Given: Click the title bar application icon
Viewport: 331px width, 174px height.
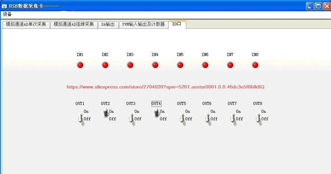Looking at the screenshot, I should tap(4, 6).
